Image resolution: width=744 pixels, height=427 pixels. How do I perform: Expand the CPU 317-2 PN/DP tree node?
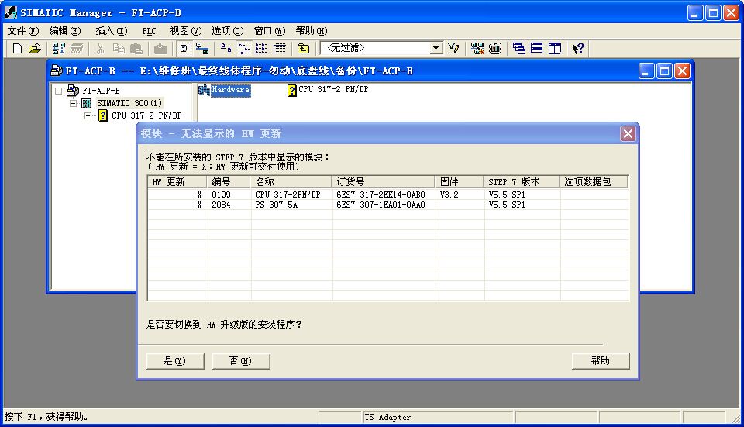(88, 116)
